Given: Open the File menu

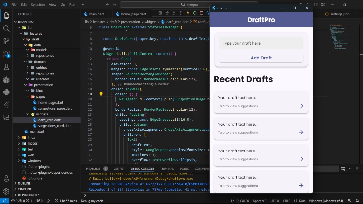Looking at the screenshot, I should pyautogui.click(x=14, y=5).
